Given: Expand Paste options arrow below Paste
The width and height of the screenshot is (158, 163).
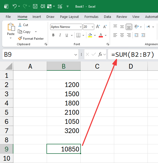Looking at the screenshot, I should pos(10,38).
